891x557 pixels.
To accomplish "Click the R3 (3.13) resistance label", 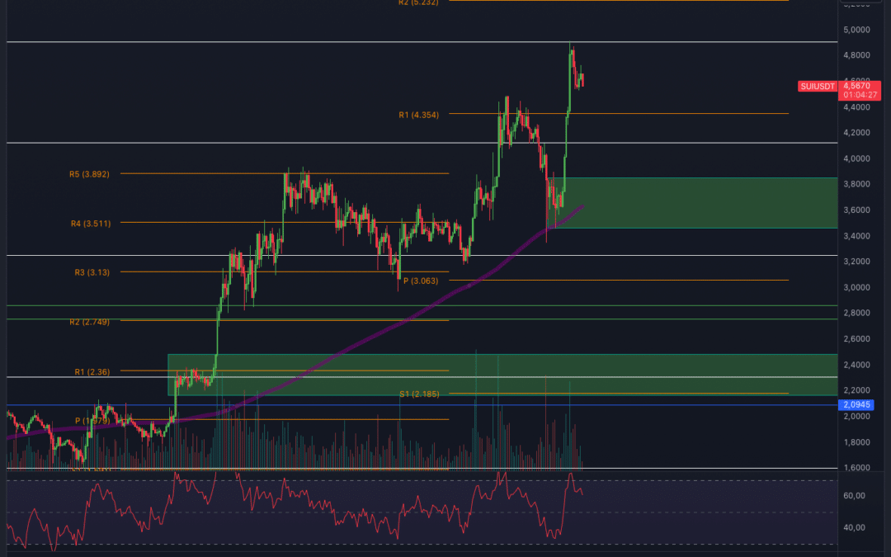I will click(x=92, y=272).
